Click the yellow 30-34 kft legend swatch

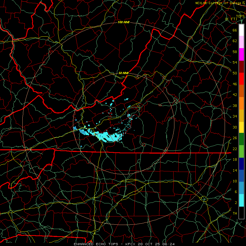point(241,127)
